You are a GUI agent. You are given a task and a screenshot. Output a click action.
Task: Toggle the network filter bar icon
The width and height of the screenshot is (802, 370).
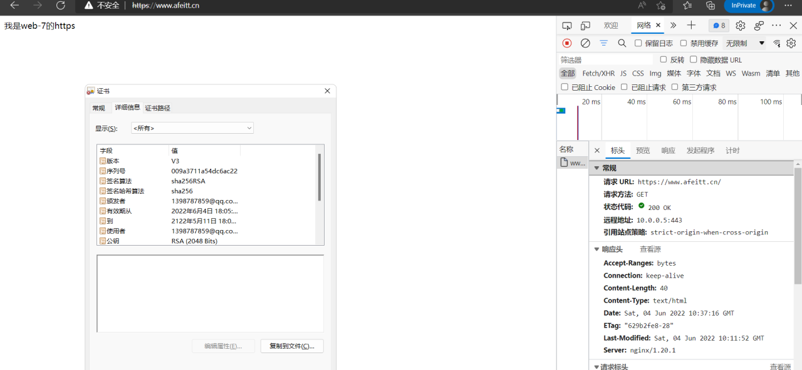click(603, 43)
